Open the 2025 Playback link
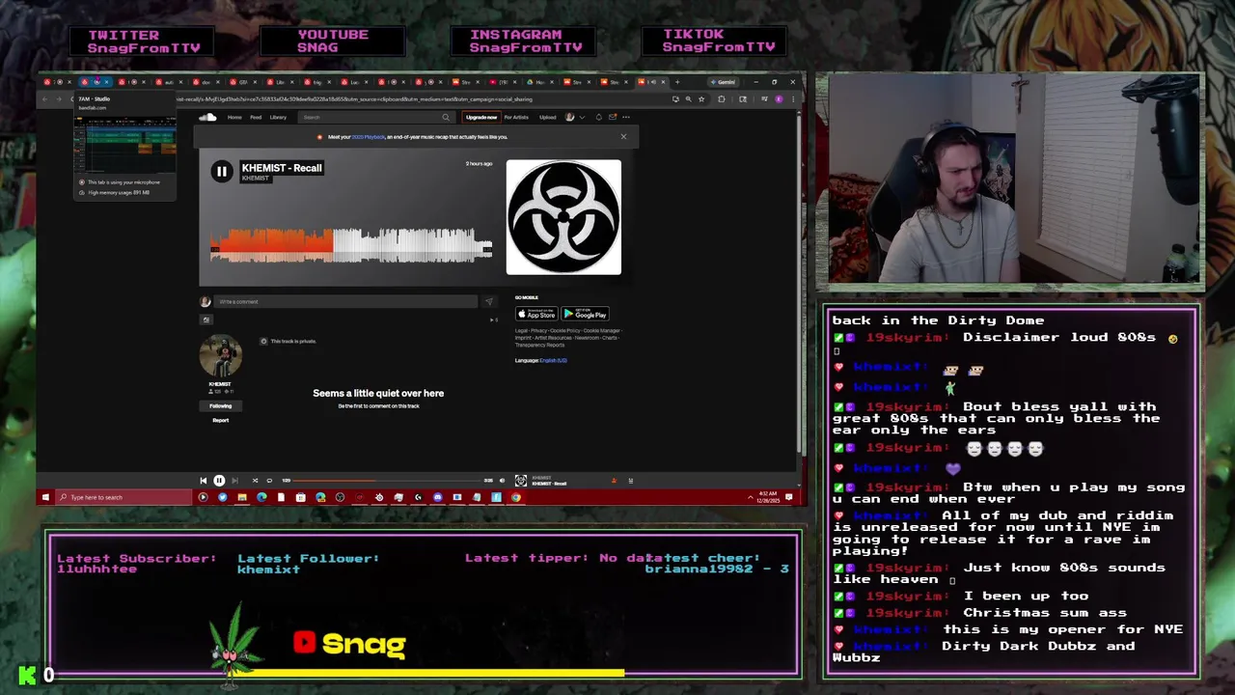Screen dimensions: 1235x695 click(369, 137)
